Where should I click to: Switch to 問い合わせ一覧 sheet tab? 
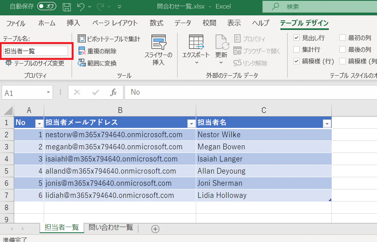[x=110, y=227]
